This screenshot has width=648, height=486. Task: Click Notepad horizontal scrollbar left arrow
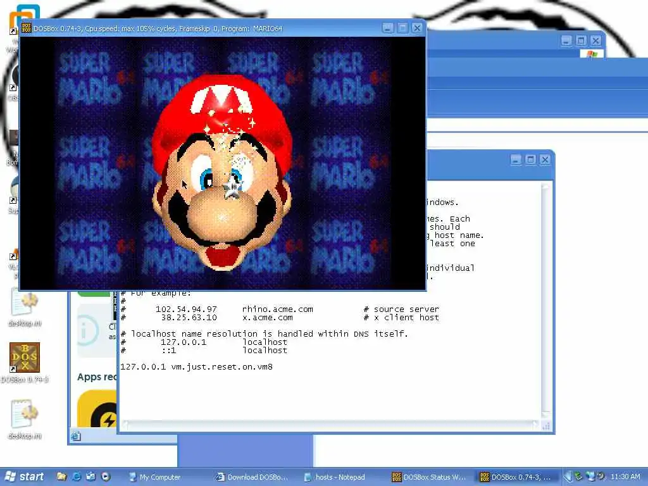(125, 425)
